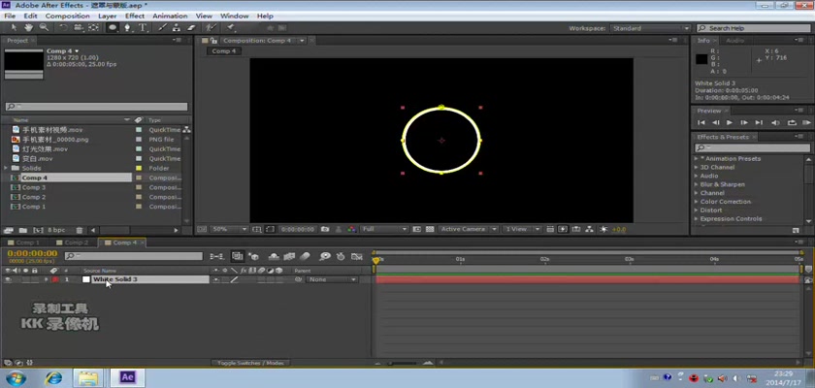
Task: Expand the Solids folder
Action: 7,168
